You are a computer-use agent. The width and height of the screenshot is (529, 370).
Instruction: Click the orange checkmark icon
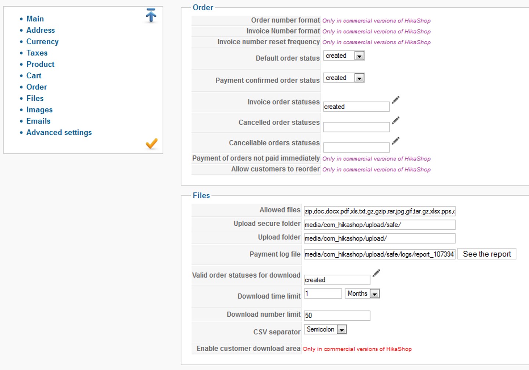point(151,143)
